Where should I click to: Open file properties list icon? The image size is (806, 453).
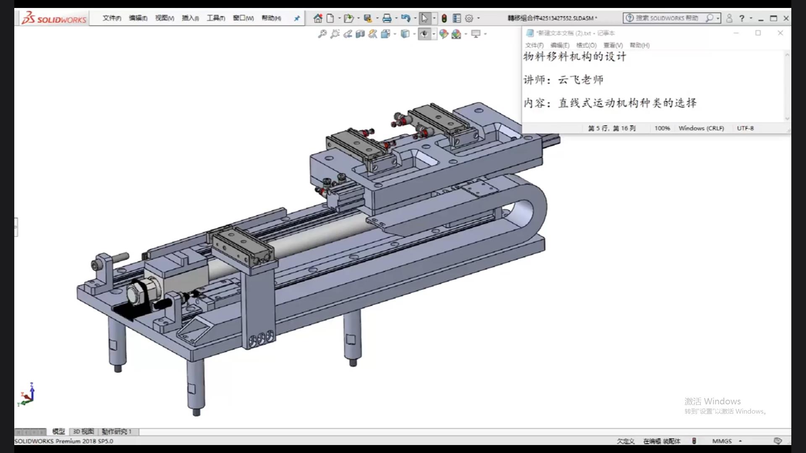coord(457,18)
